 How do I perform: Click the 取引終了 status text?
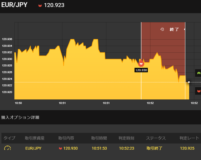(155, 148)
